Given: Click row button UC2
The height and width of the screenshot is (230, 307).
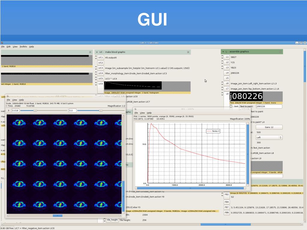Looking at the screenshot, I should click(101, 63).
